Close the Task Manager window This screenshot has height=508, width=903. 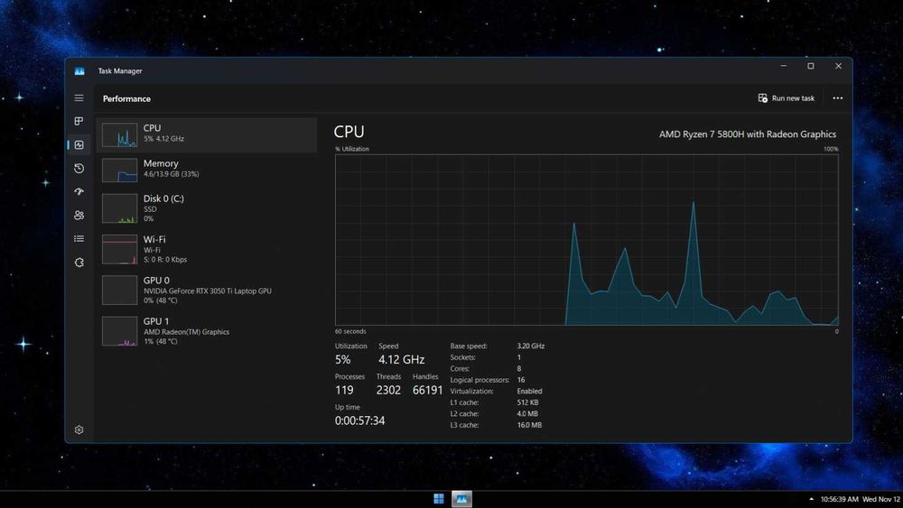click(x=839, y=66)
